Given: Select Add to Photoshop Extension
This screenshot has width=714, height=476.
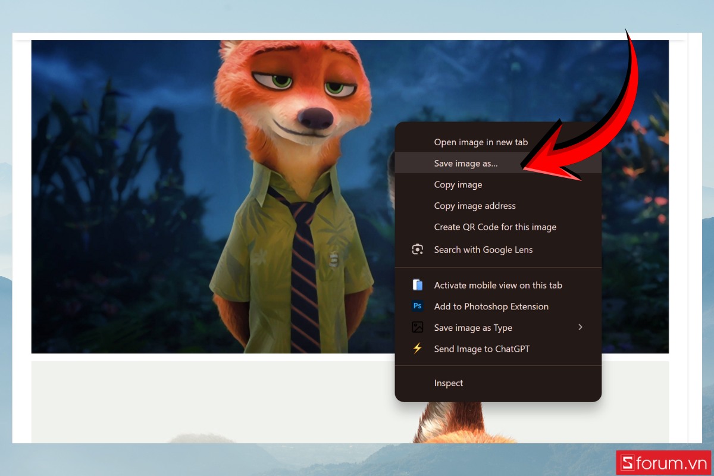Looking at the screenshot, I should click(491, 306).
